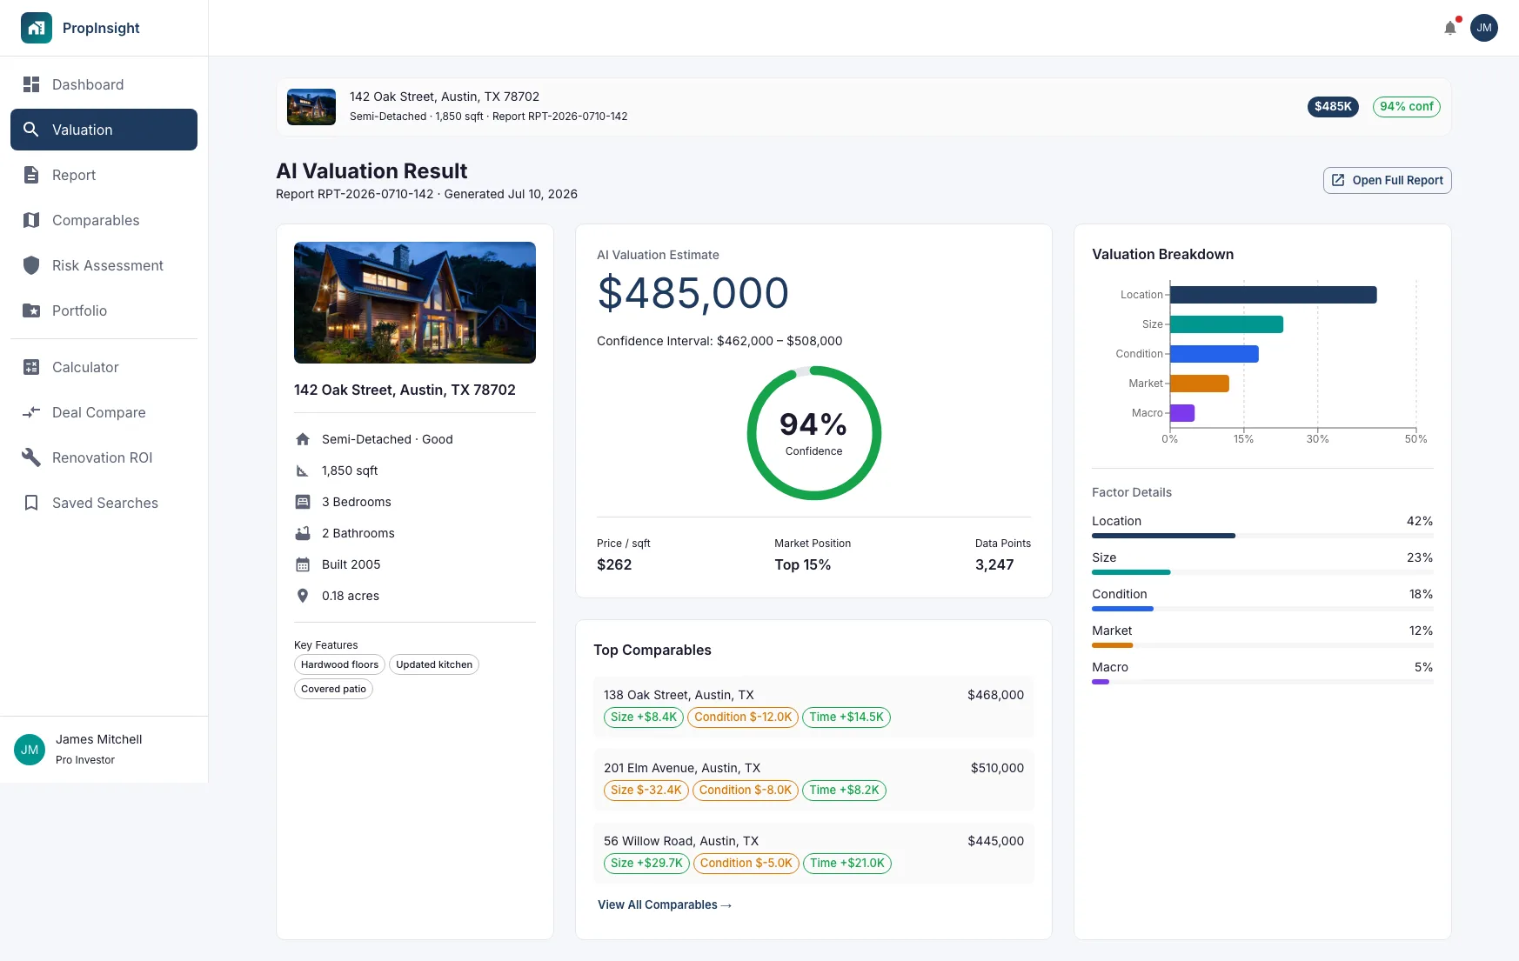
Task: Click Time +$21.0K adjustment tag
Action: tap(847, 864)
